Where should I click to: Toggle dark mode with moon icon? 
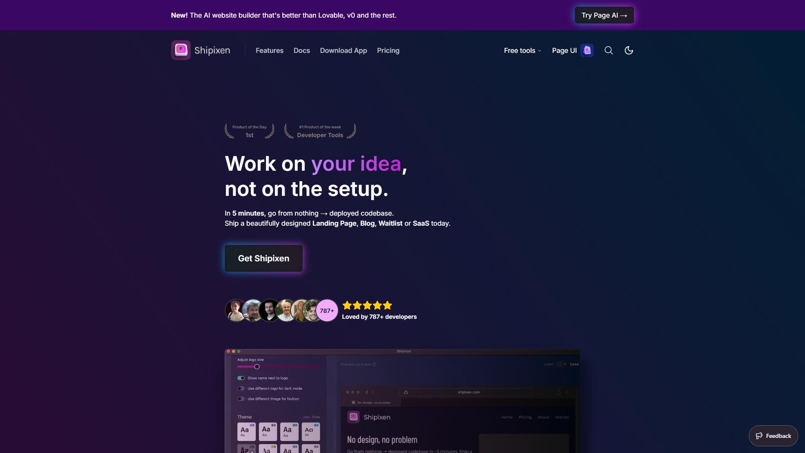pyautogui.click(x=629, y=50)
